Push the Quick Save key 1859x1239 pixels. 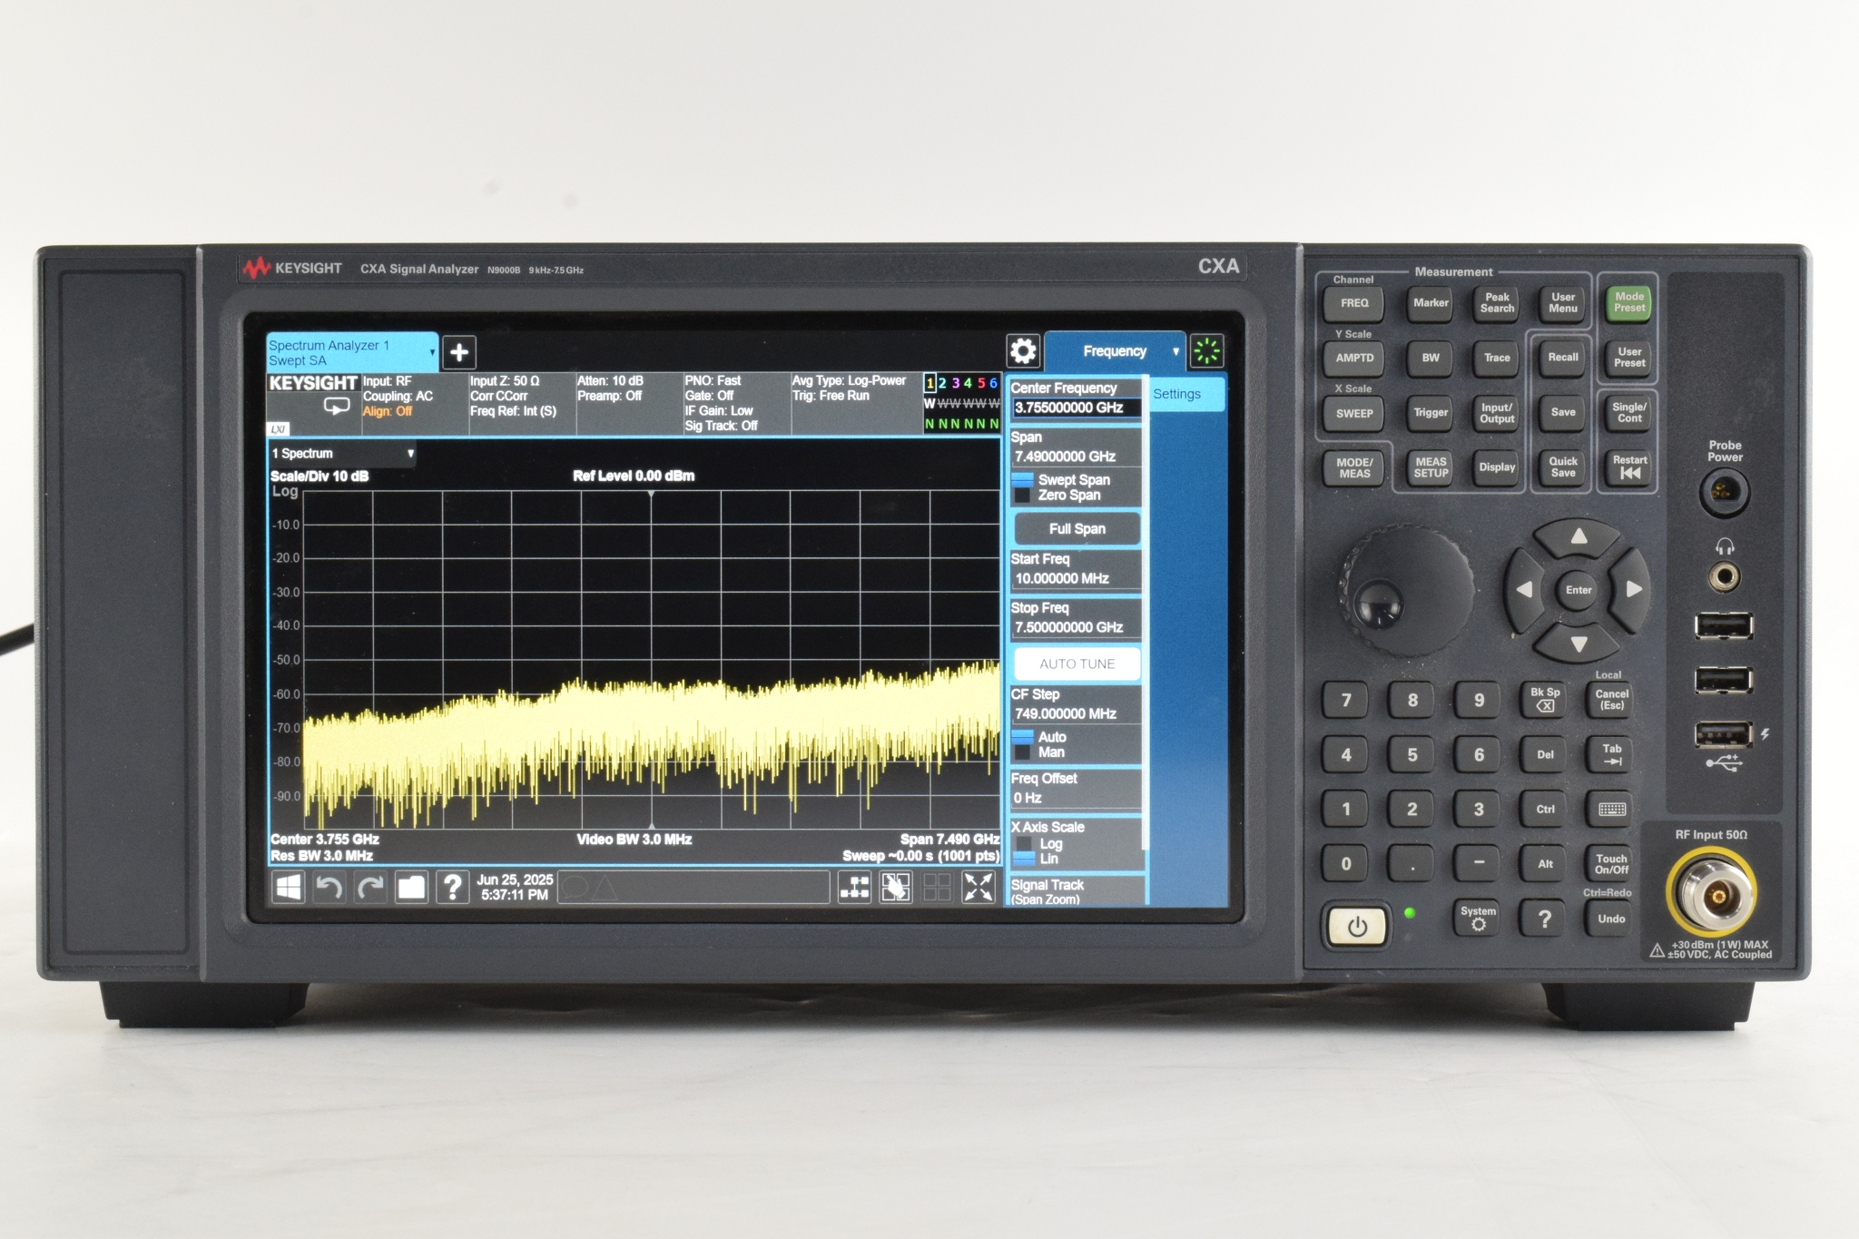click(x=1562, y=467)
